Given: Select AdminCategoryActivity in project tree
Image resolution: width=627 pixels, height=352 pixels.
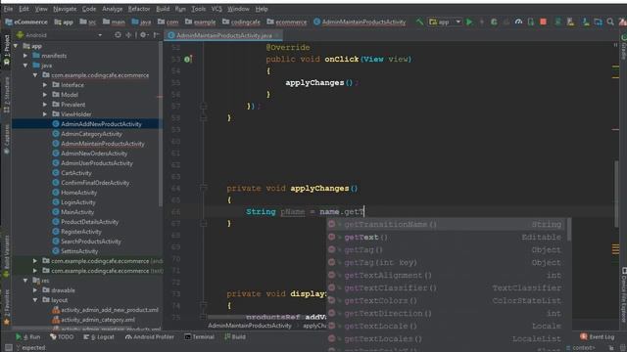Looking at the screenshot, I should 91,134.
